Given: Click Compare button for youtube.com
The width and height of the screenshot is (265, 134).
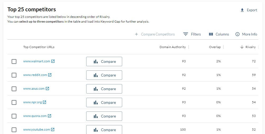Looking at the screenshot, I should (x=104, y=130).
